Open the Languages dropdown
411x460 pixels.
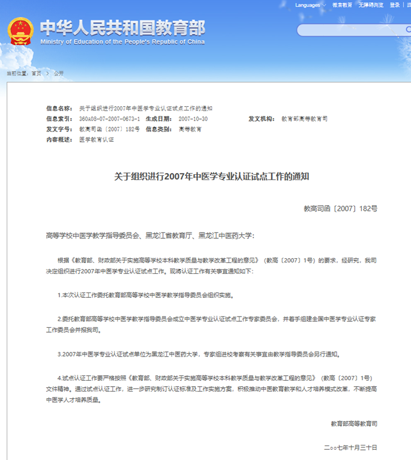307,5
